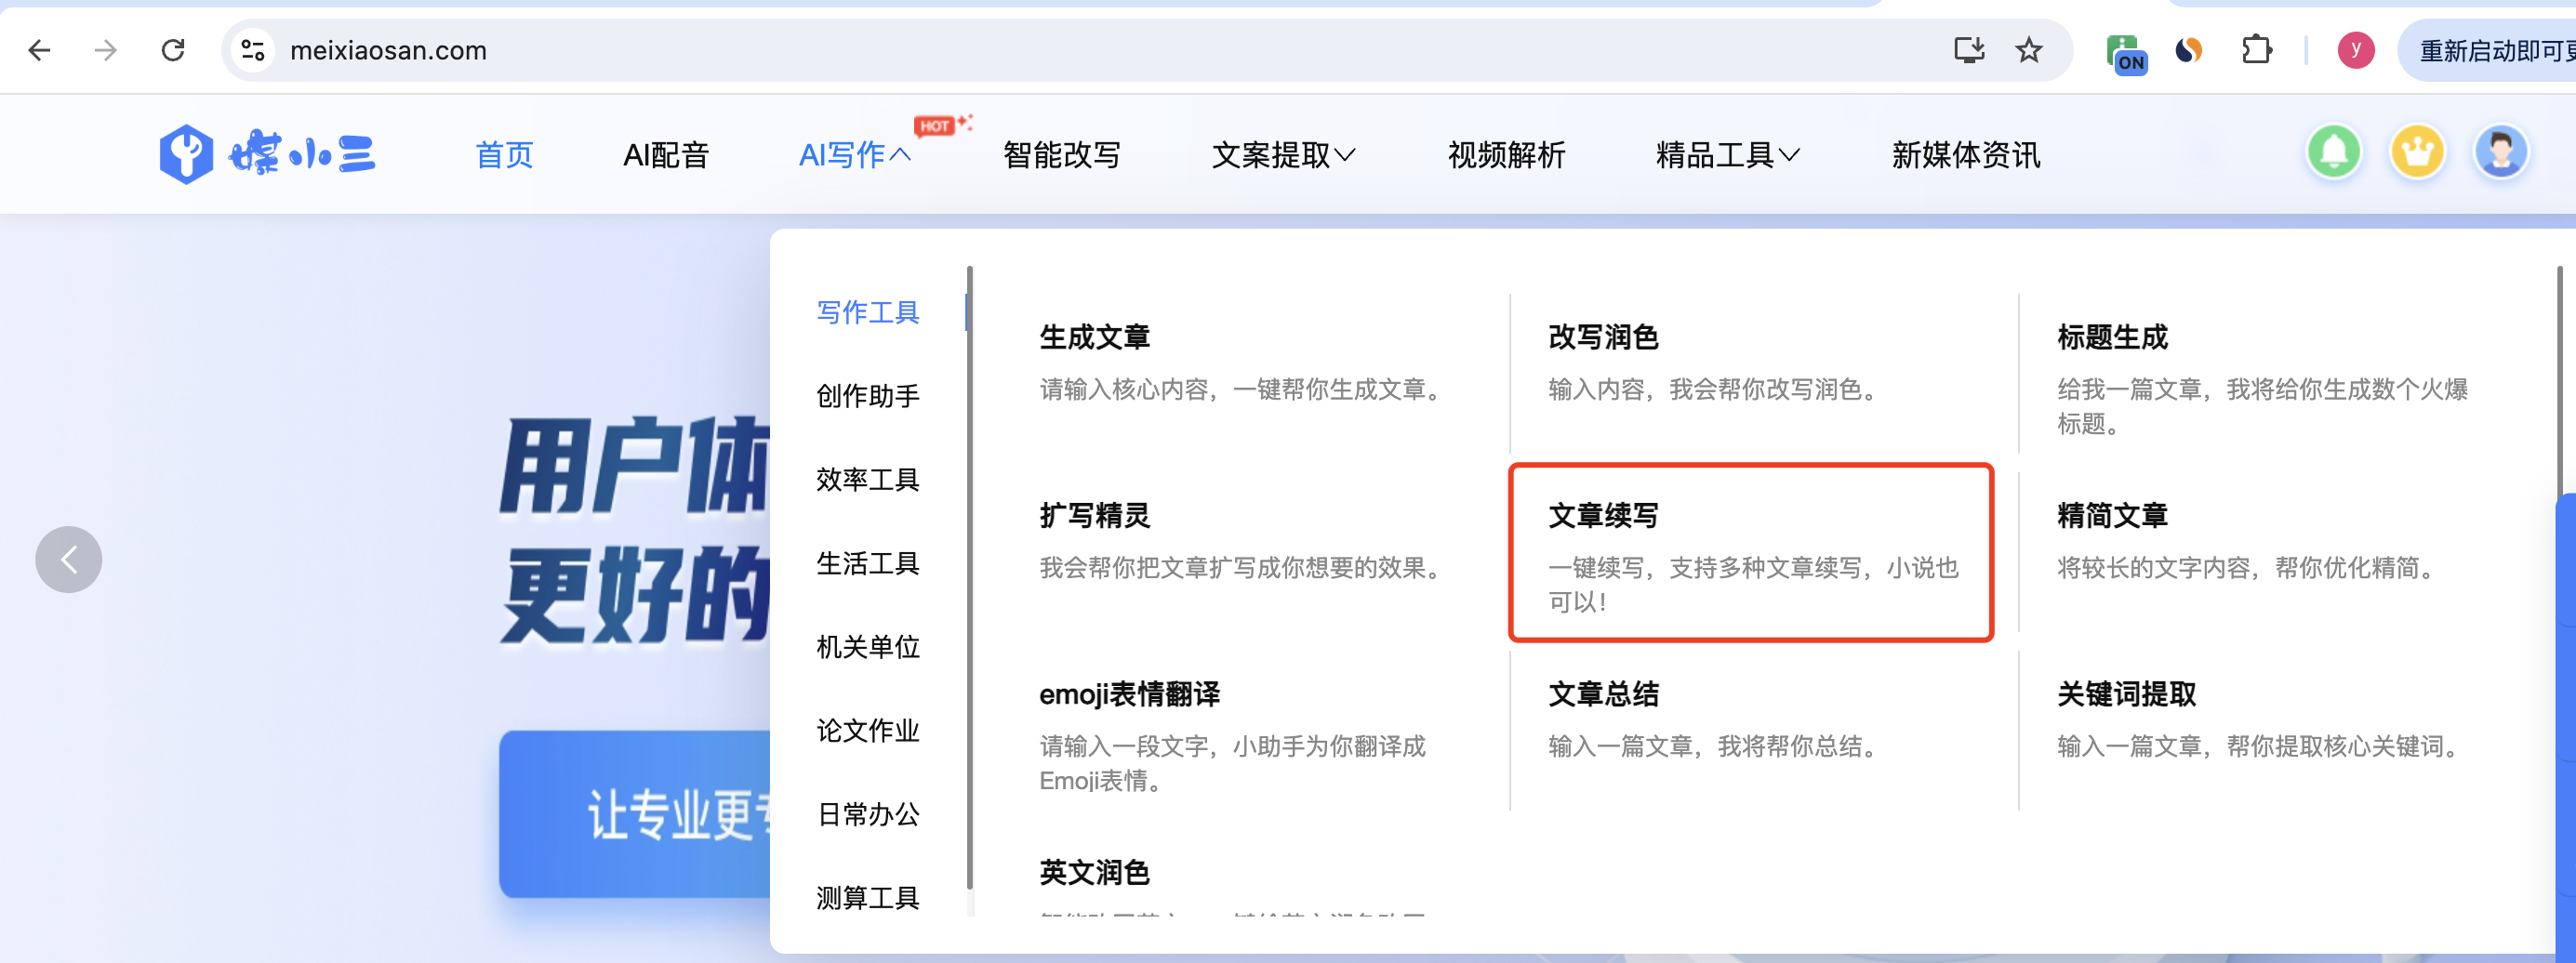Open notifications with green bell icon
Image resolution: width=2576 pixels, height=963 pixels.
pyautogui.click(x=2334, y=153)
